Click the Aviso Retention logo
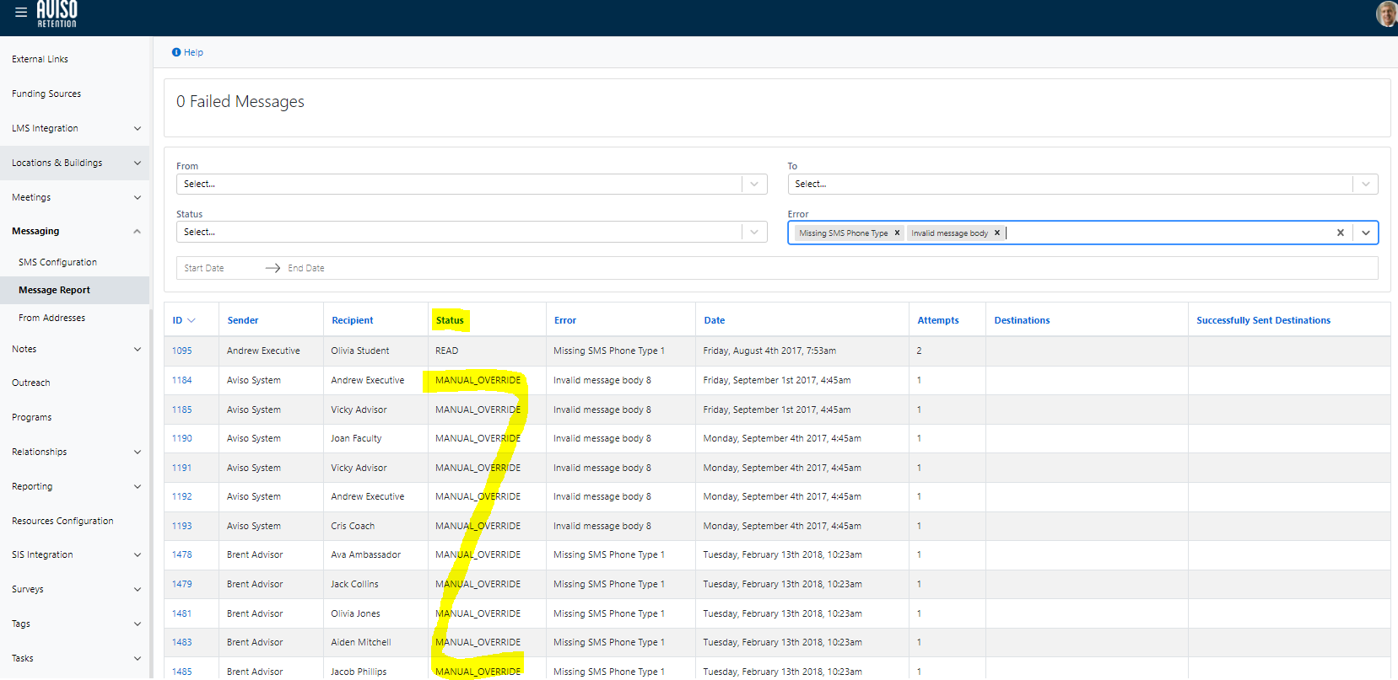The image size is (1398, 680). pyautogui.click(x=57, y=13)
